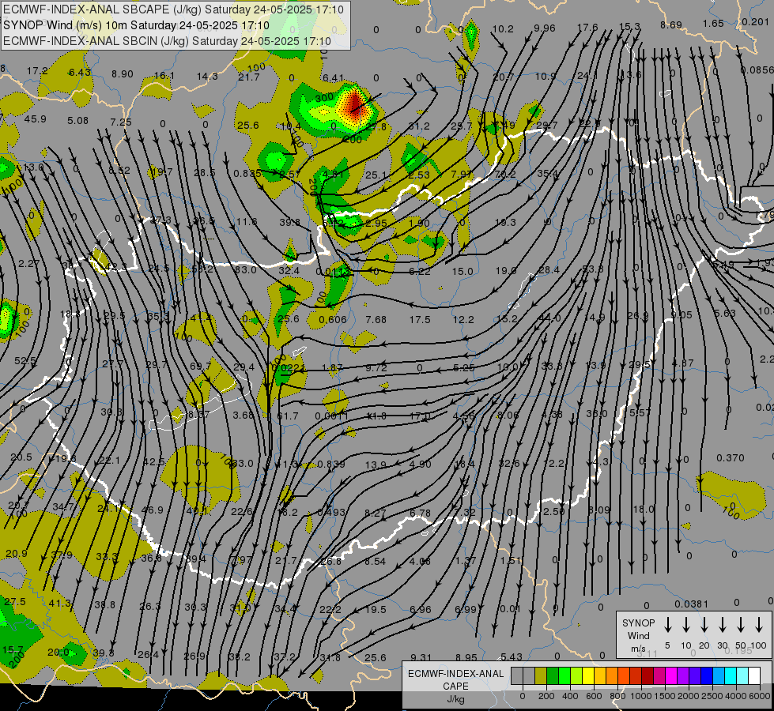This screenshot has height=711, width=774.
Task: Select the dark green CAPE scale swatch
Action: [x=553, y=676]
